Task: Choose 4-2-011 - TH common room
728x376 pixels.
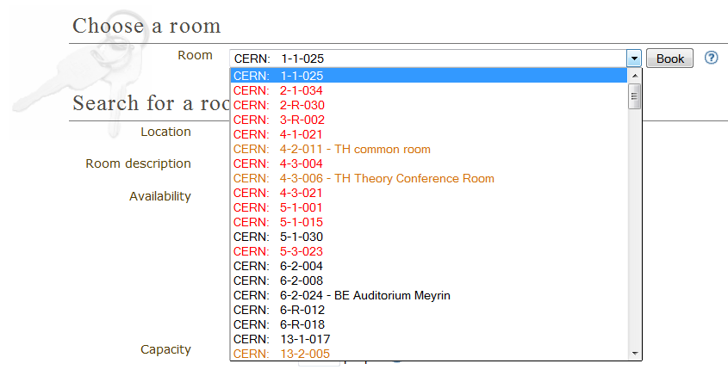Action: 429,150
